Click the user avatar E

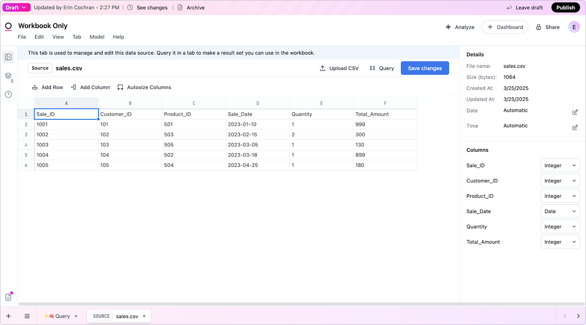pyautogui.click(x=574, y=27)
